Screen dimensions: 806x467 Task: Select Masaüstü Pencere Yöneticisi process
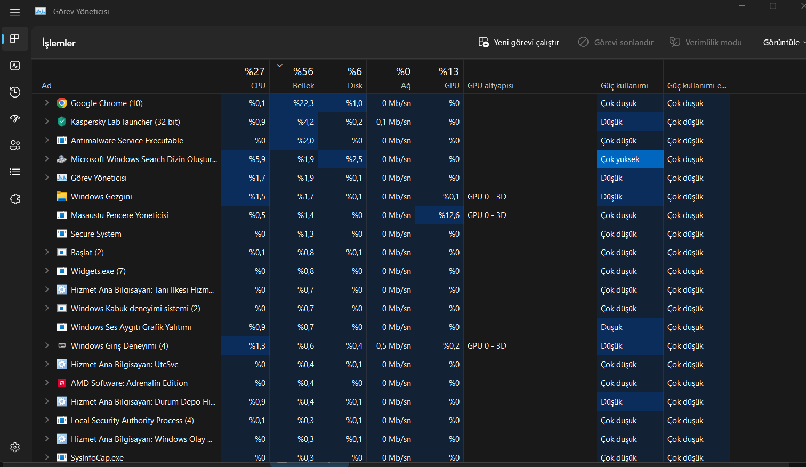[119, 215]
